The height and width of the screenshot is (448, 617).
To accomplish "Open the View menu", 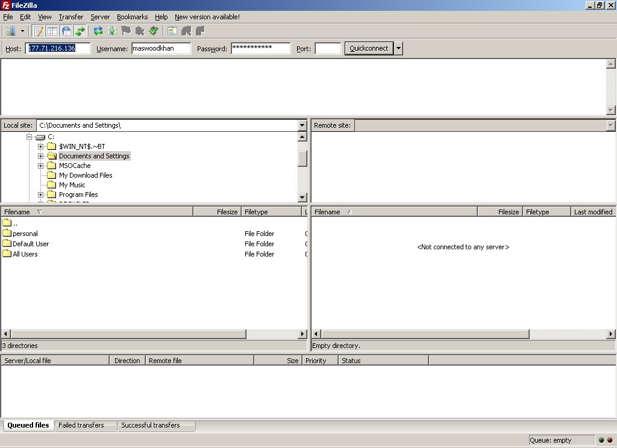I will [x=45, y=17].
